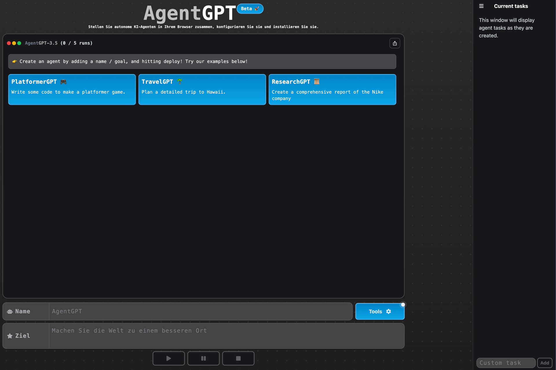Focus the Custom task input field
This screenshot has width=556, height=370.
click(x=506, y=363)
